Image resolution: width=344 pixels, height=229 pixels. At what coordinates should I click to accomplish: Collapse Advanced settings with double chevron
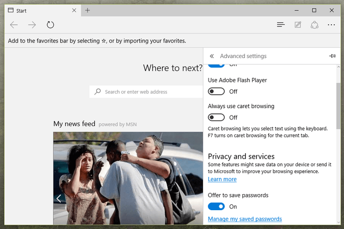point(211,56)
